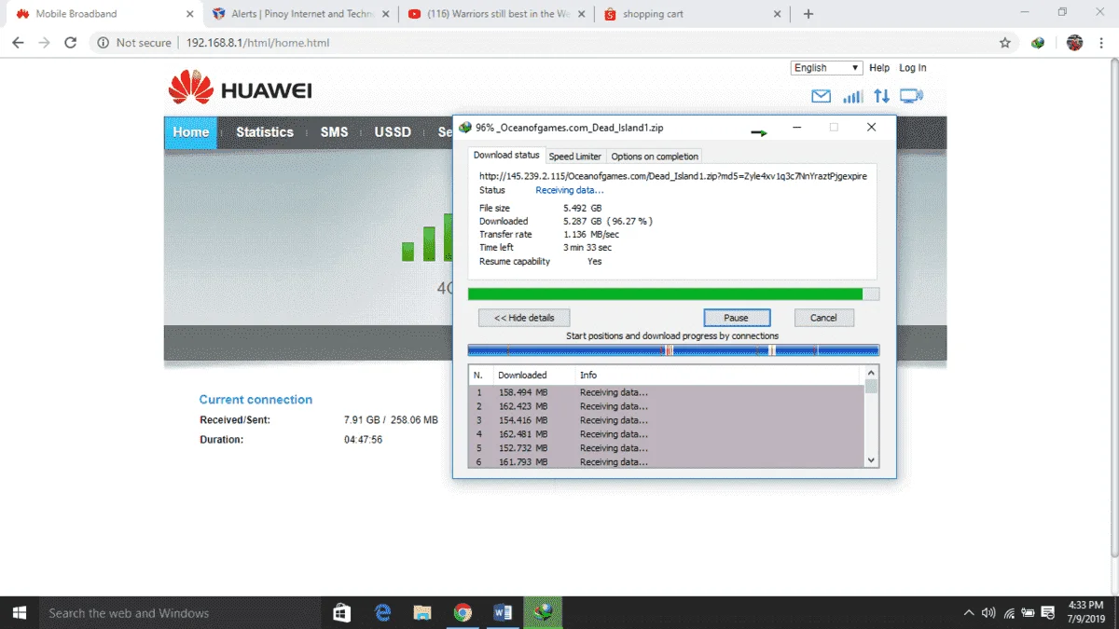Click the Info column header

pyautogui.click(x=719, y=375)
